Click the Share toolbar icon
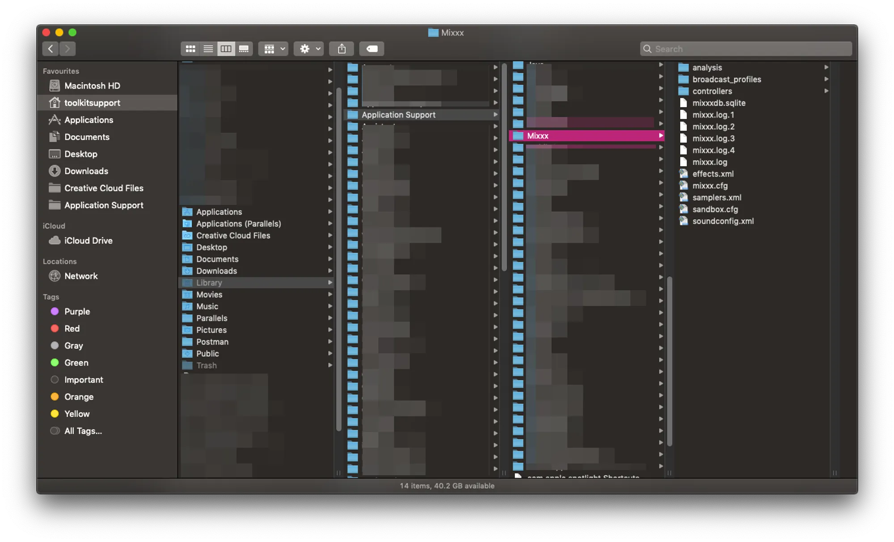894x542 pixels. click(x=342, y=49)
